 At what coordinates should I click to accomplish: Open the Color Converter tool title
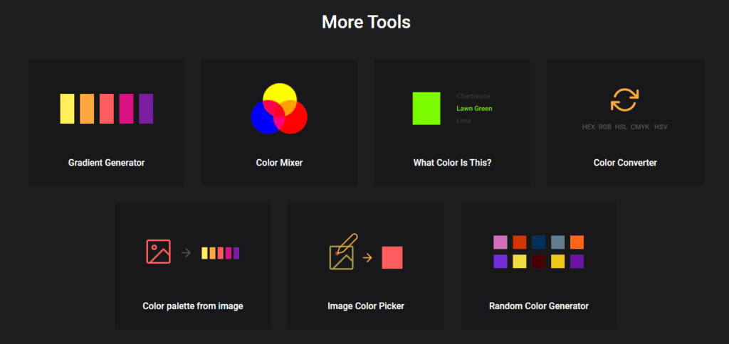tap(625, 163)
